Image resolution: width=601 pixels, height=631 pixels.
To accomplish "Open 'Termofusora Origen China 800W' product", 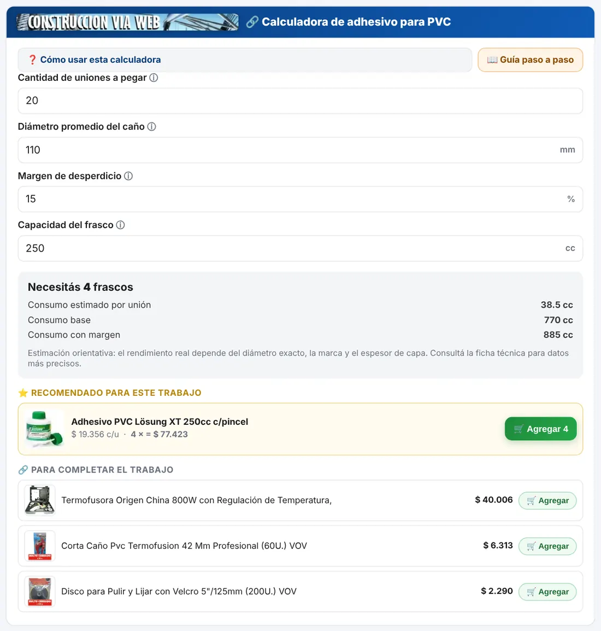I will (196, 500).
